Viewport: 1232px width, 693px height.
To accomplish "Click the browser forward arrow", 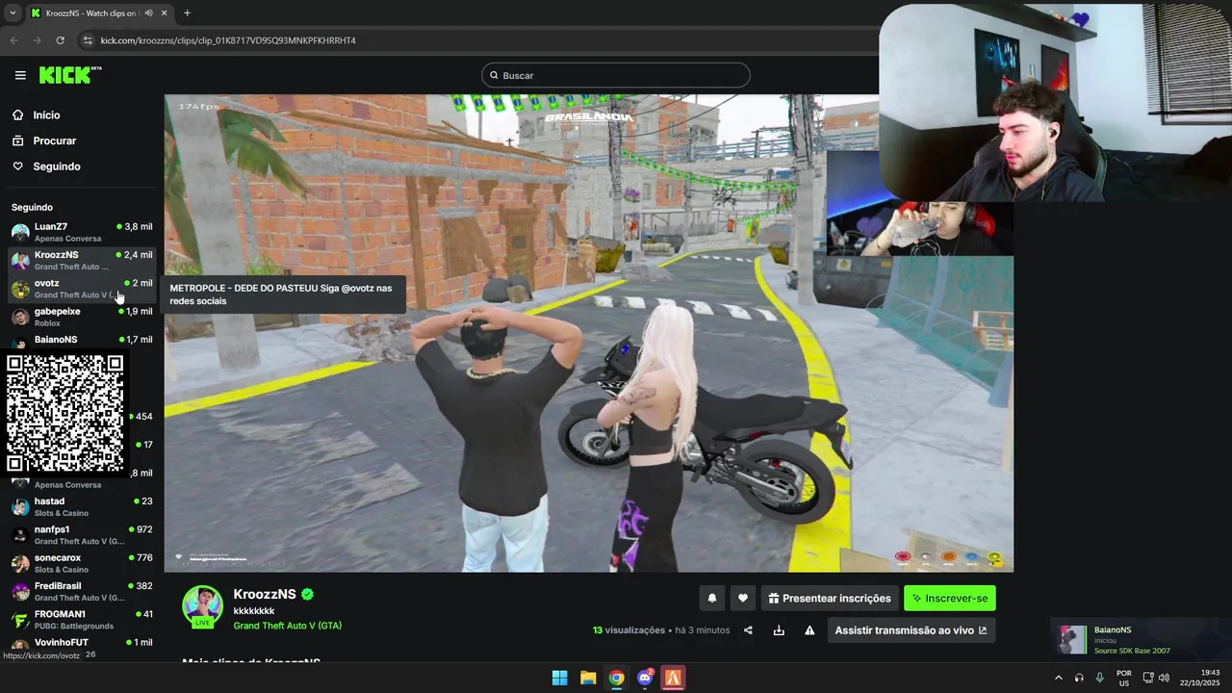I will [x=37, y=40].
